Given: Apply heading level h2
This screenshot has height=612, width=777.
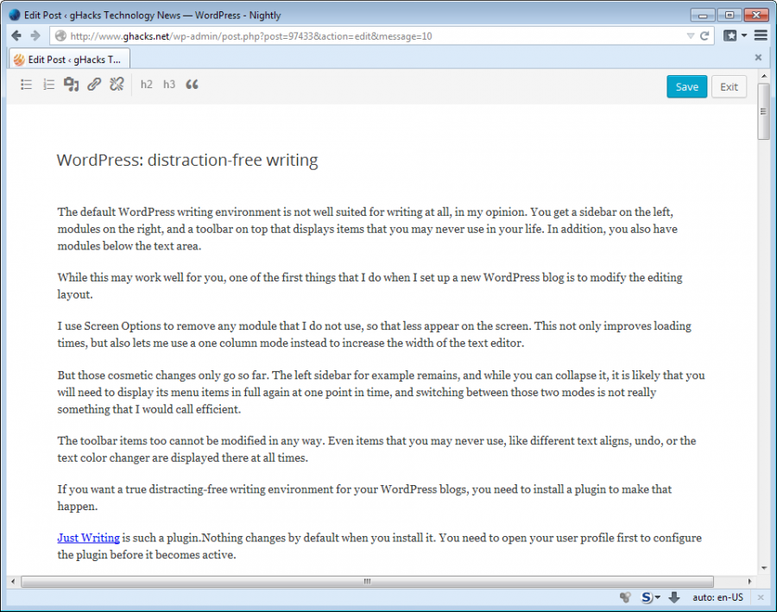Looking at the screenshot, I should coord(146,84).
